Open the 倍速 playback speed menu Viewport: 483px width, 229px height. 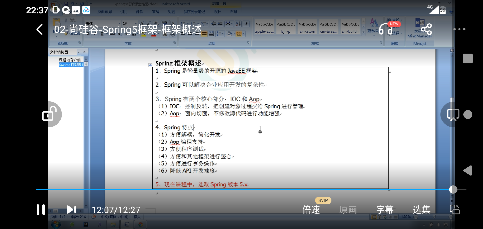click(x=311, y=210)
